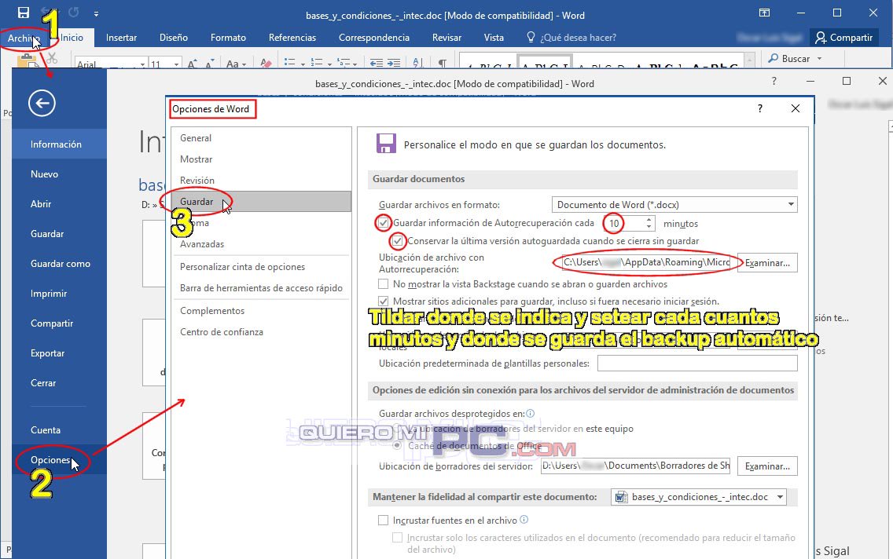Open Customize Quick Access Toolbar arrow
Image resolution: width=893 pixels, height=559 pixels.
point(96,13)
